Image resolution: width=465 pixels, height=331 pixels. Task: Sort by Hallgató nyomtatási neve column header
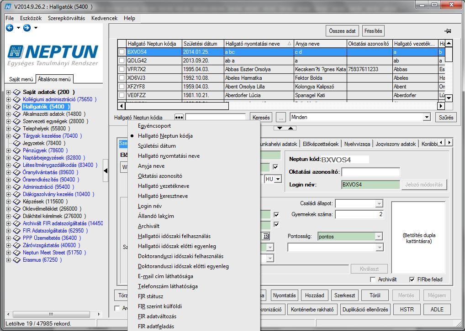pyautogui.click(x=259, y=43)
